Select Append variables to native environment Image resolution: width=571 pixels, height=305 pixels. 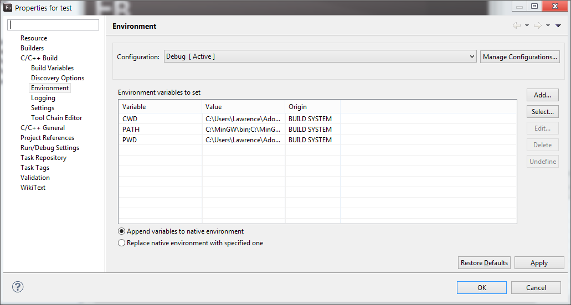click(x=181, y=231)
